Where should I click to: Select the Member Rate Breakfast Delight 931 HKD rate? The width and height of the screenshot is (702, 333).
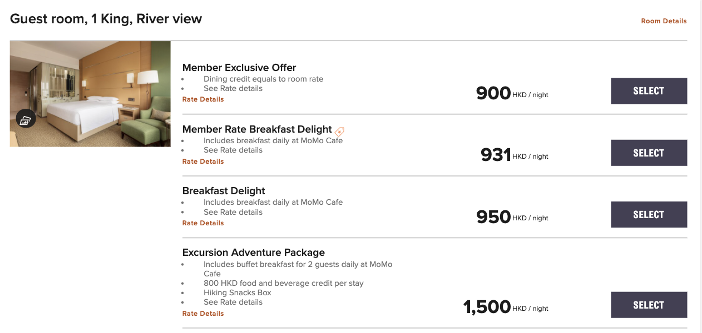coord(649,153)
